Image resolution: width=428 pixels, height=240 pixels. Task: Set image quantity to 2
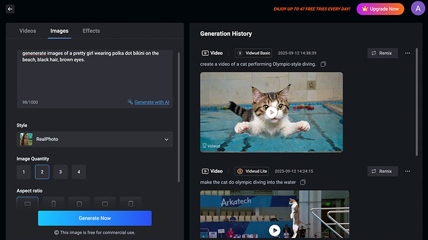pos(42,172)
